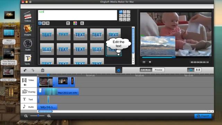Screen dimensions: 222x125
Task: Select the first baby video clip on timeline
Action: tap(46, 82)
